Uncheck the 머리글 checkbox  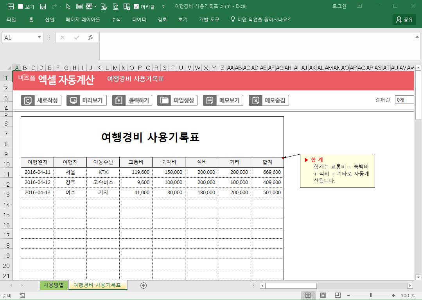tap(136, 7)
